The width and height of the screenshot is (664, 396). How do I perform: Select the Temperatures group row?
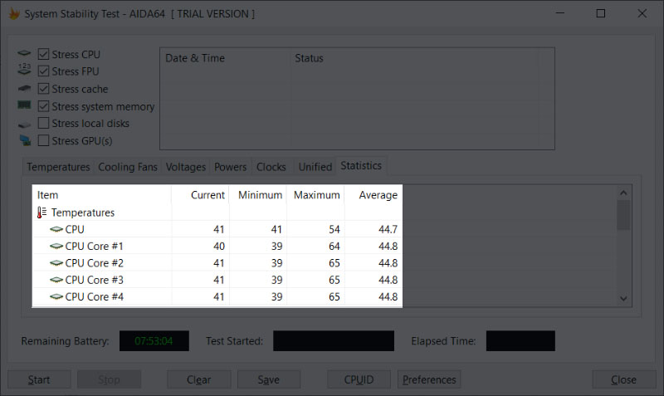tap(83, 213)
